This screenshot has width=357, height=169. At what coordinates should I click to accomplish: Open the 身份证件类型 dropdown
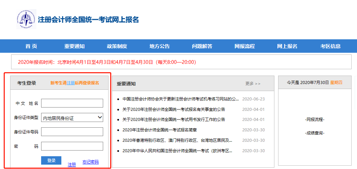[x=72, y=118]
